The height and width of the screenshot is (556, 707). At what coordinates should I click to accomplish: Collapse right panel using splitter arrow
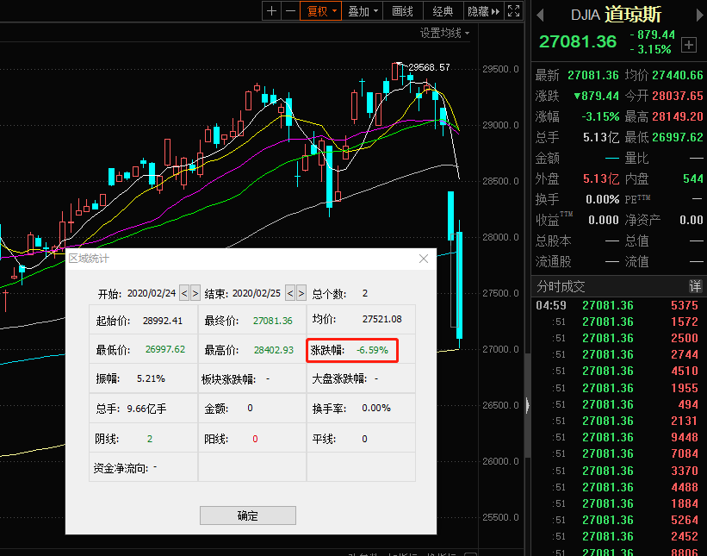pos(527,403)
